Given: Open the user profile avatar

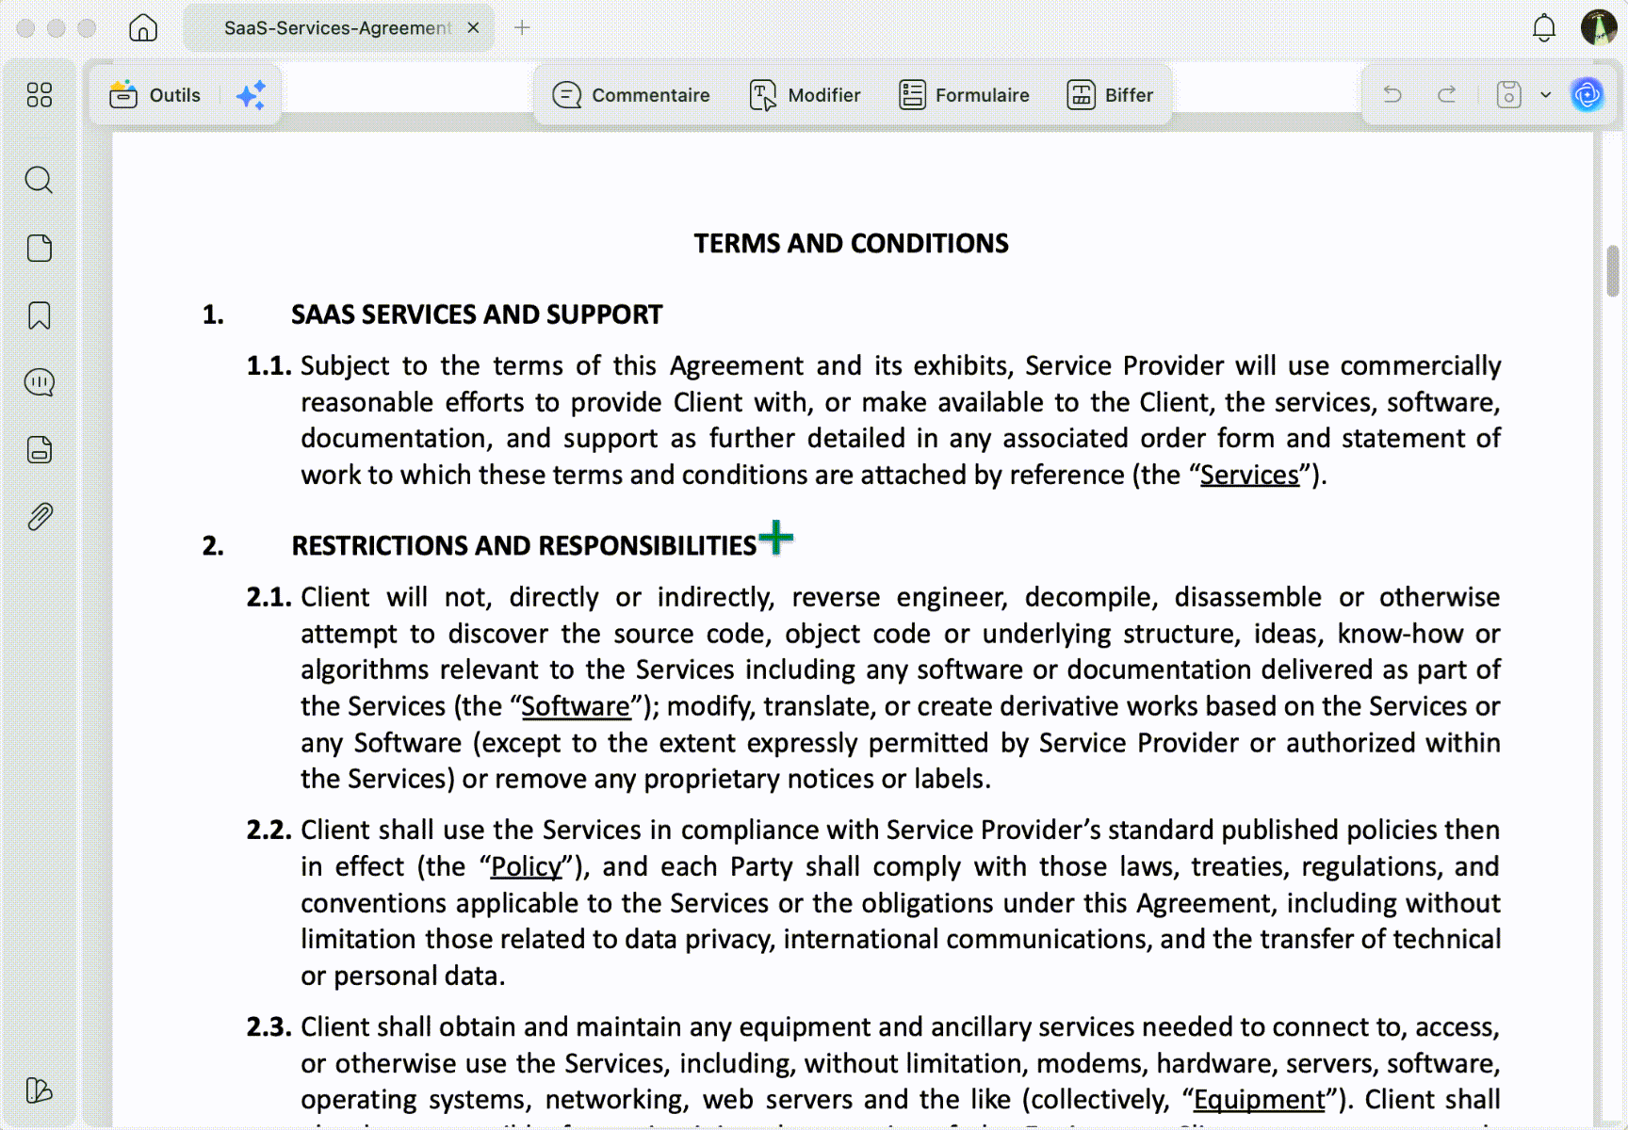Looking at the screenshot, I should click(1598, 27).
